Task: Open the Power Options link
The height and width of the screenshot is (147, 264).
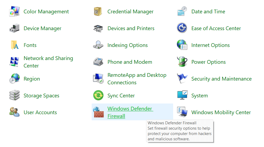Action: point(209,62)
